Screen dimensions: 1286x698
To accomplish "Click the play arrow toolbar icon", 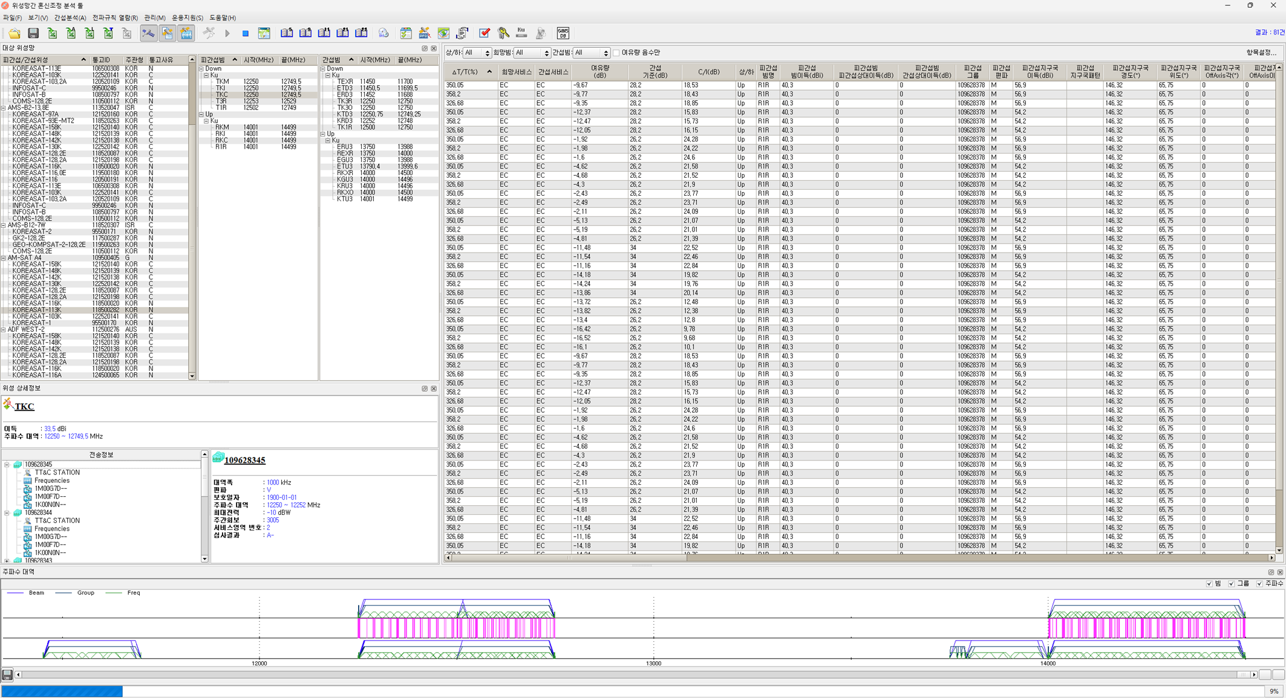I will click(227, 33).
